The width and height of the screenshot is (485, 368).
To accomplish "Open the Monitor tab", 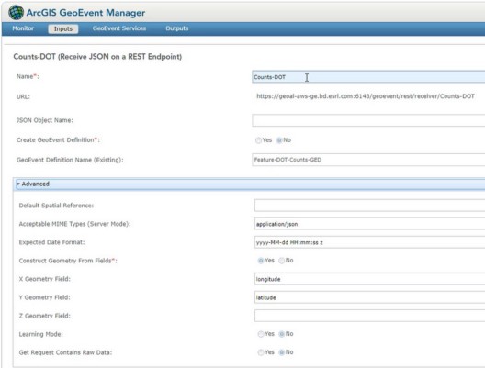I will tap(23, 28).
